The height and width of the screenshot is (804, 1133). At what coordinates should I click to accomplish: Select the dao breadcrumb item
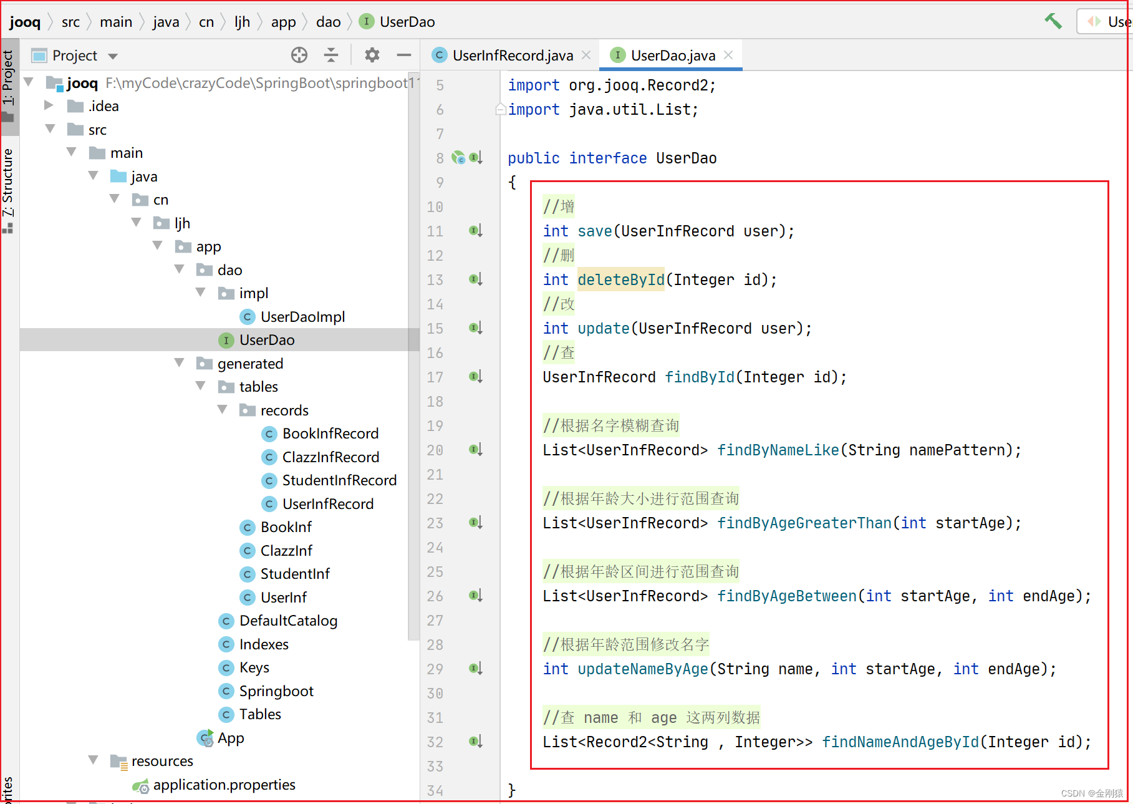(327, 21)
